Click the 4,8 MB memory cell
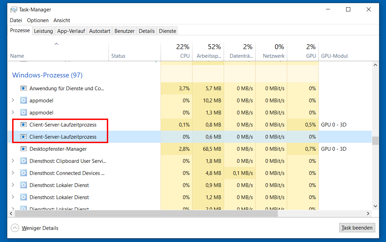Viewport: 386px width, 242px height. (x=208, y=173)
